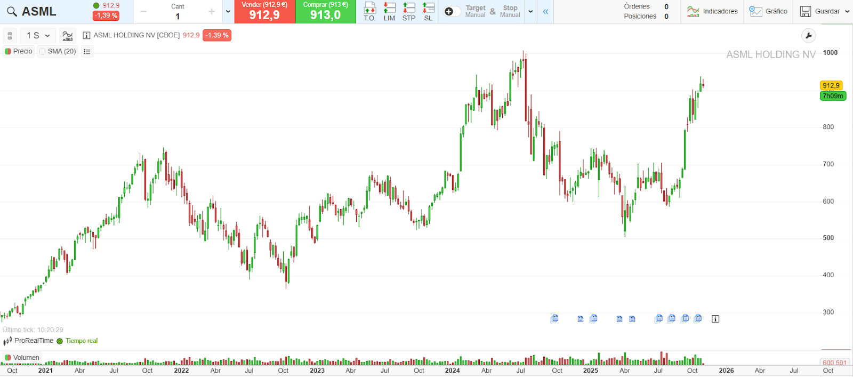Click the 912,9 current price label on the axis
The image size is (853, 377).
tap(831, 85)
